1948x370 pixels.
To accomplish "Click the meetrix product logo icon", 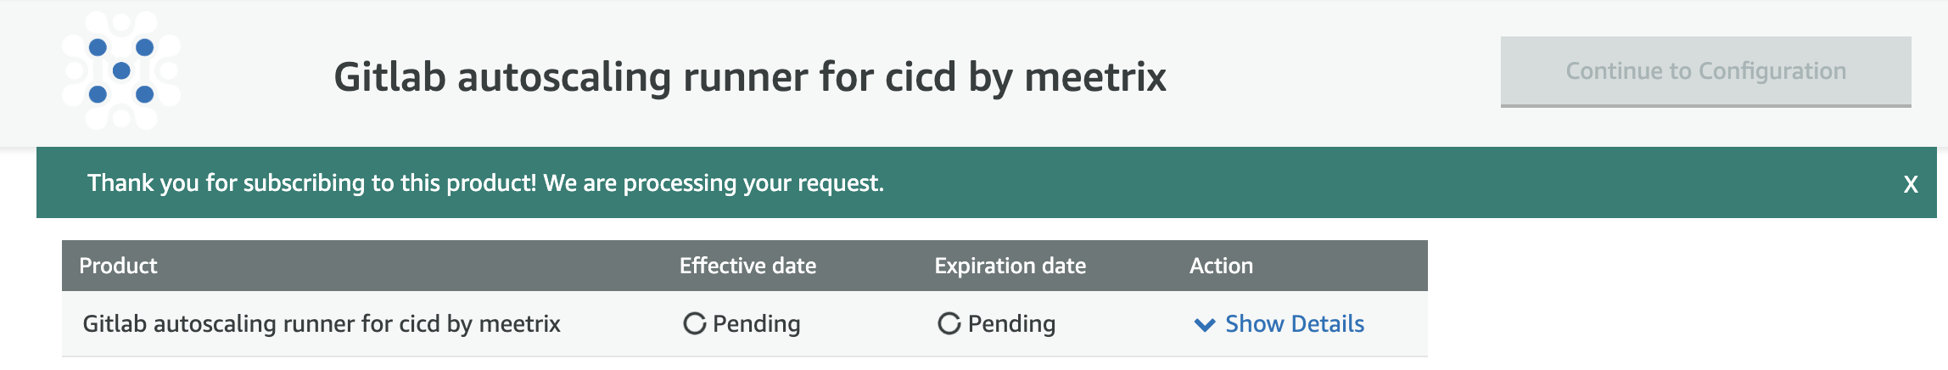I will point(121,70).
